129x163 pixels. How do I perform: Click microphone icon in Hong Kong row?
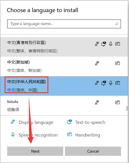point(111,44)
